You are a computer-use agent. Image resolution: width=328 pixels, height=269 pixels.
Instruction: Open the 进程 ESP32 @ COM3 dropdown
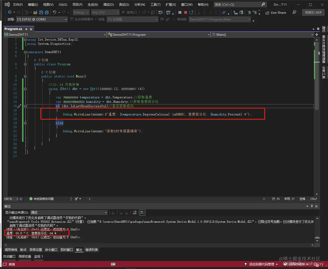pos(42,19)
